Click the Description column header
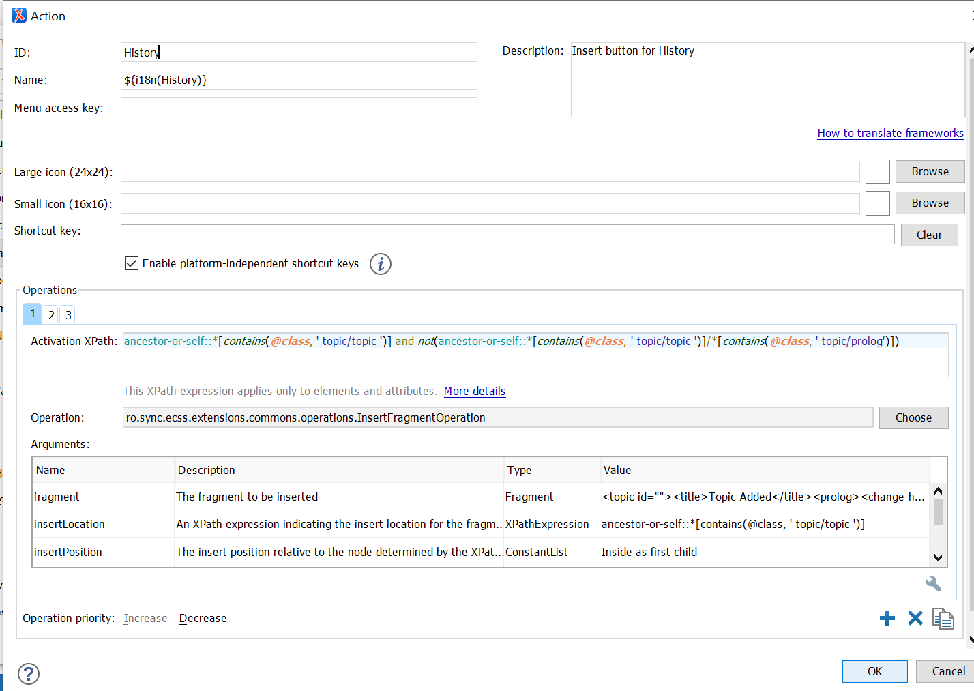This screenshot has width=974, height=691. click(339, 470)
